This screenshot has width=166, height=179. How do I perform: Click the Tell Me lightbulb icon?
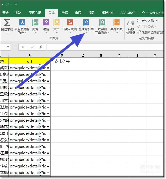(x=143, y=13)
